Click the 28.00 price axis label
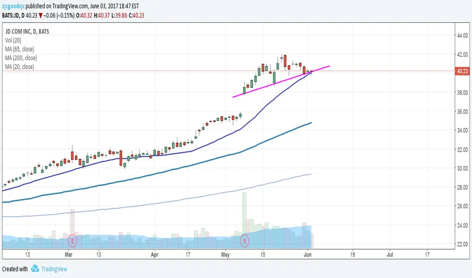The image size is (472, 278). click(x=462, y=187)
